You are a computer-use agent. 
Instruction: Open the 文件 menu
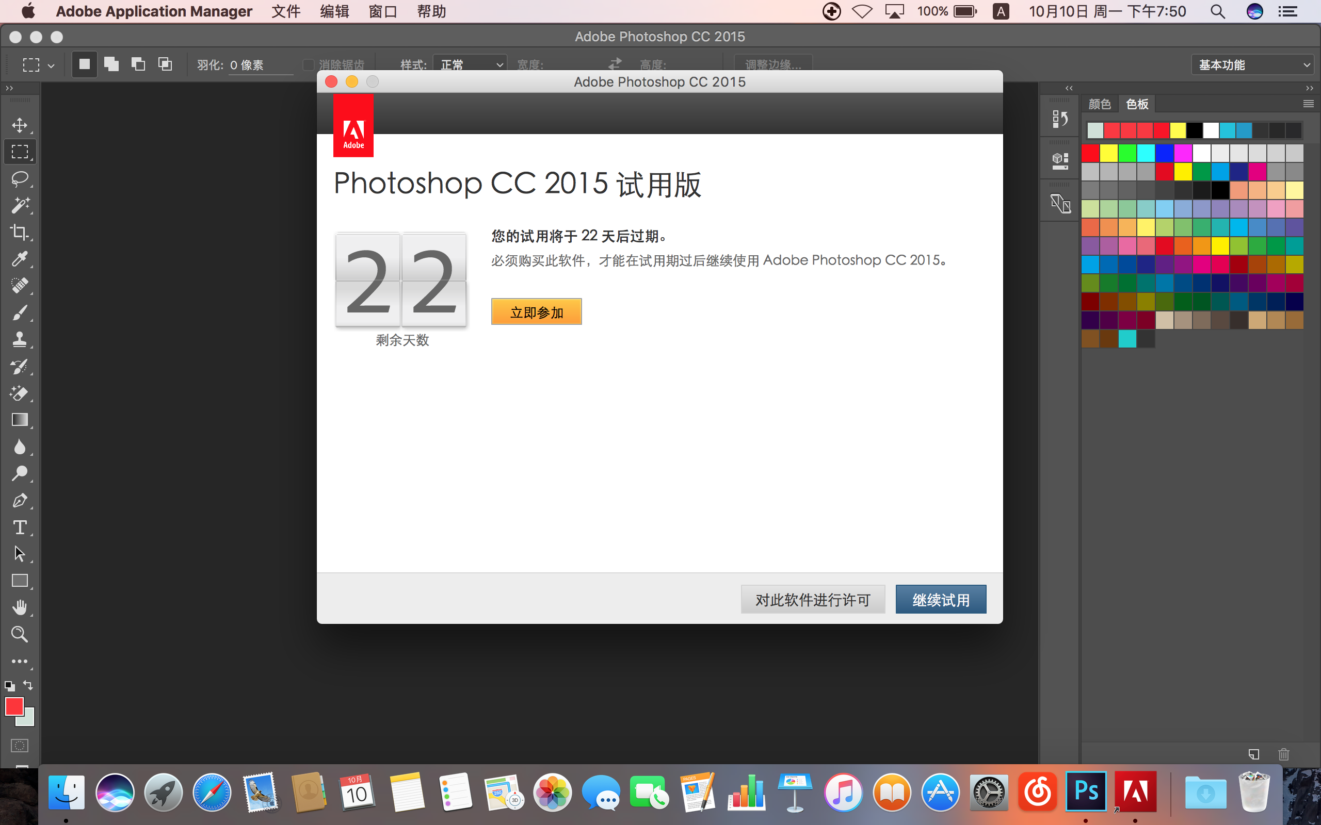pos(286,11)
